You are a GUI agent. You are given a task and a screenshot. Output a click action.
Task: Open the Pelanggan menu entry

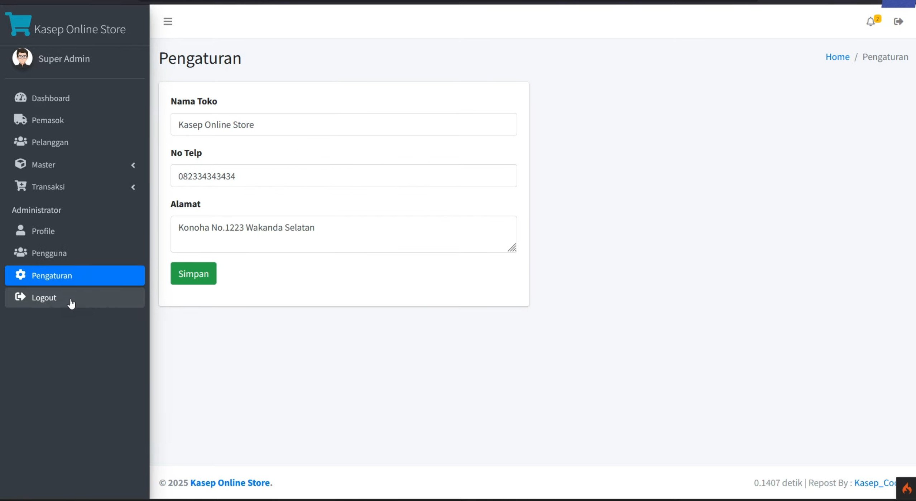point(75,142)
